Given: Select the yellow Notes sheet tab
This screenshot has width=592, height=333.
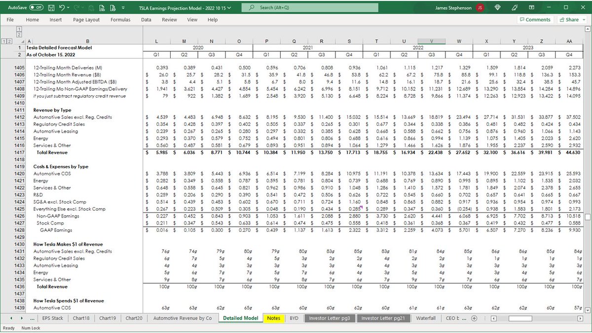Looking at the screenshot, I should (x=273, y=318).
